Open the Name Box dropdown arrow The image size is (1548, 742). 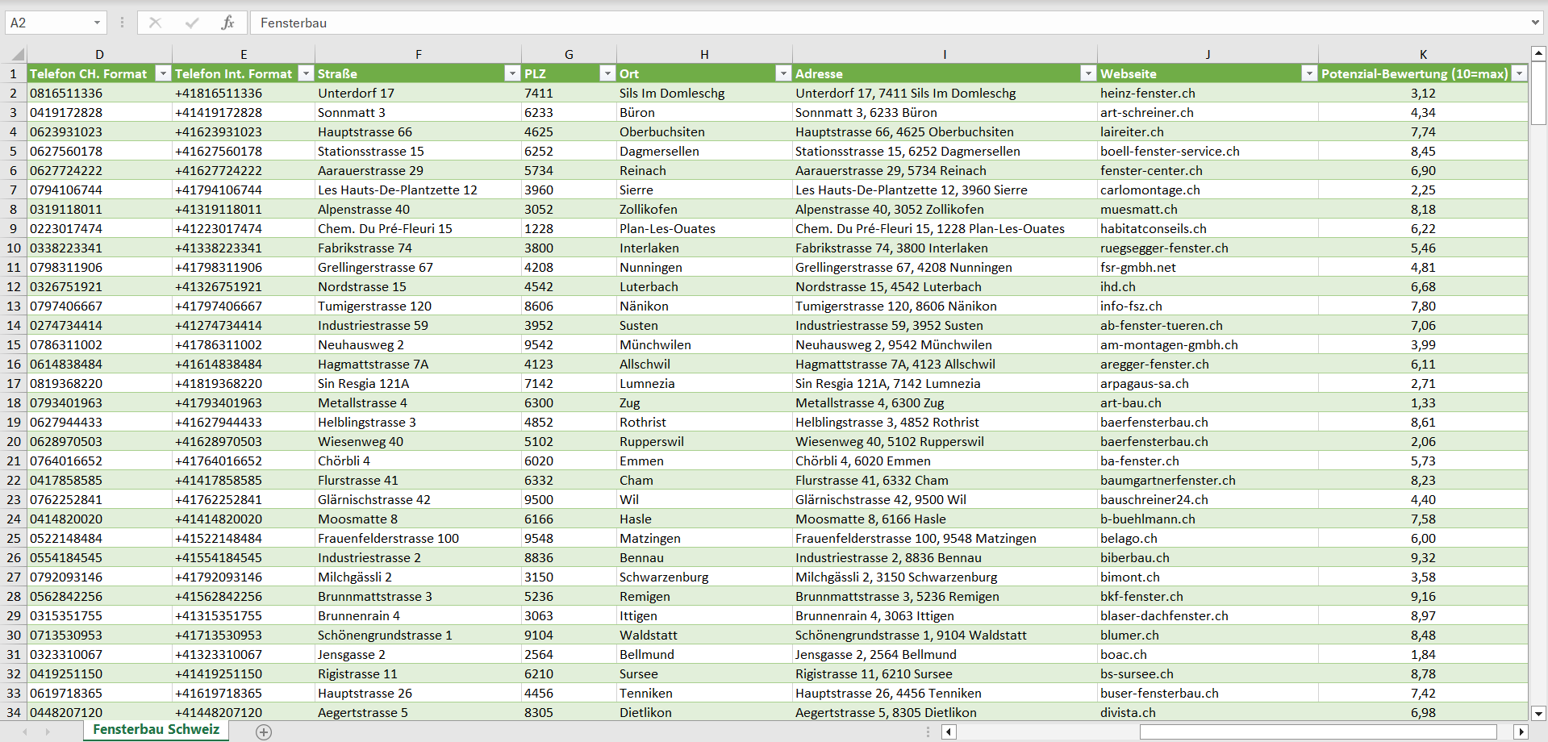click(x=97, y=23)
